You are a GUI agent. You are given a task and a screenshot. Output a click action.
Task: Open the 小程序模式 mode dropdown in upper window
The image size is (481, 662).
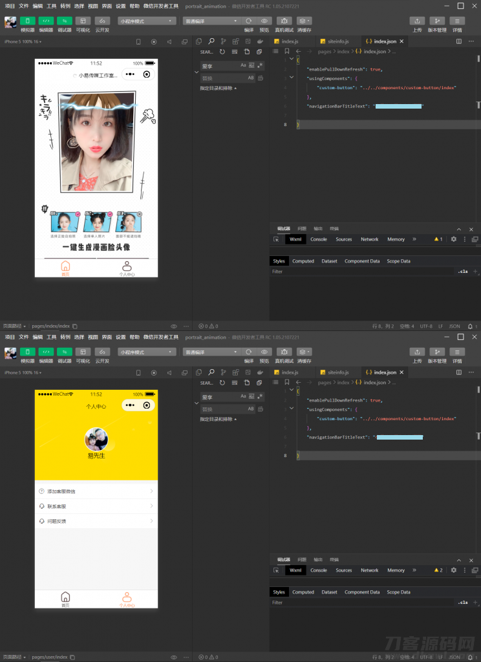[x=147, y=21]
